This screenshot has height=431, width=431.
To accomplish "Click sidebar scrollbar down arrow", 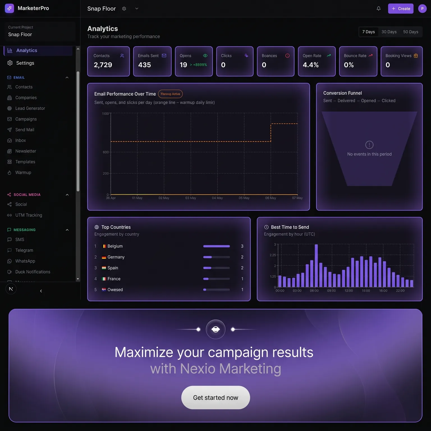I will point(78,279).
